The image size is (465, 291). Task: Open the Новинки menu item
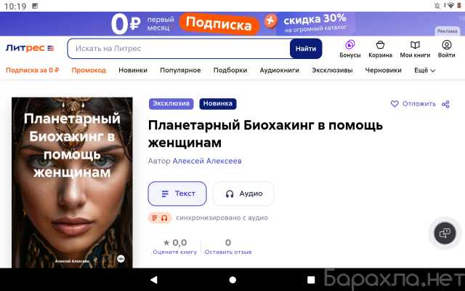pos(133,71)
